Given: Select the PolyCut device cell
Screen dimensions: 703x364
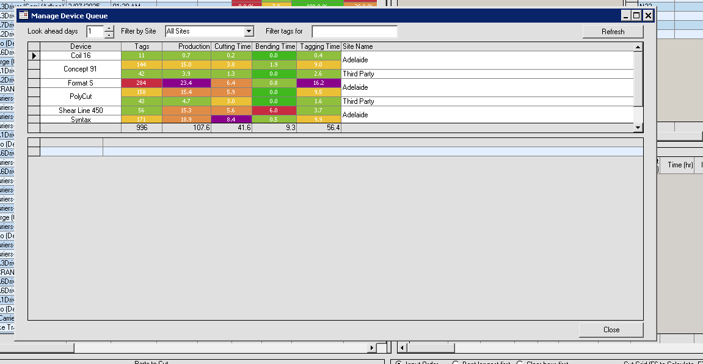Looking at the screenshot, I should [81, 96].
